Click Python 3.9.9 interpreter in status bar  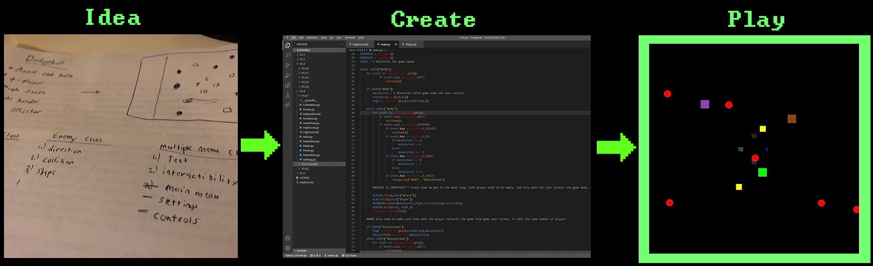296,256
